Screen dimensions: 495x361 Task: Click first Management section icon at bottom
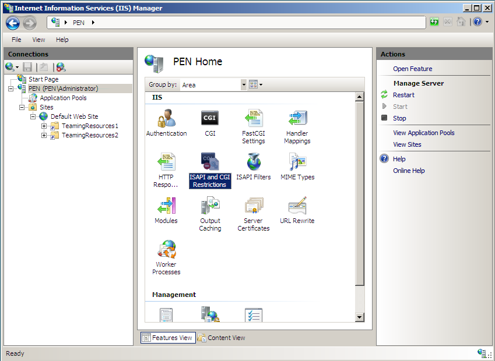point(166,314)
